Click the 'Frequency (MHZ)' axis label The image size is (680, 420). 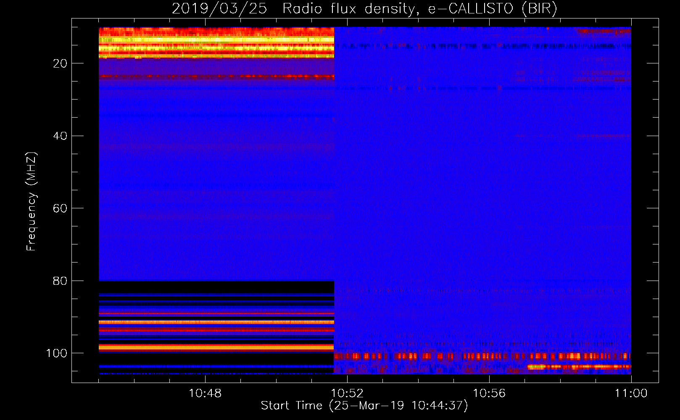(x=32, y=202)
